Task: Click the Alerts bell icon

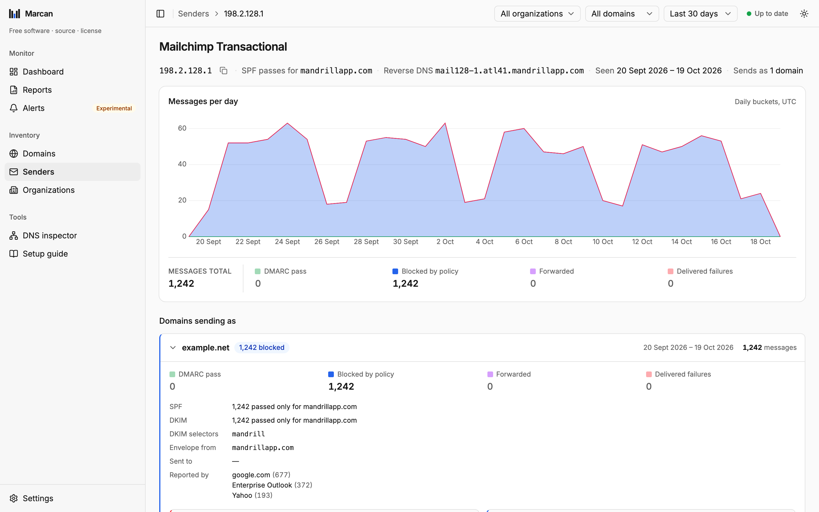Action: [x=14, y=108]
